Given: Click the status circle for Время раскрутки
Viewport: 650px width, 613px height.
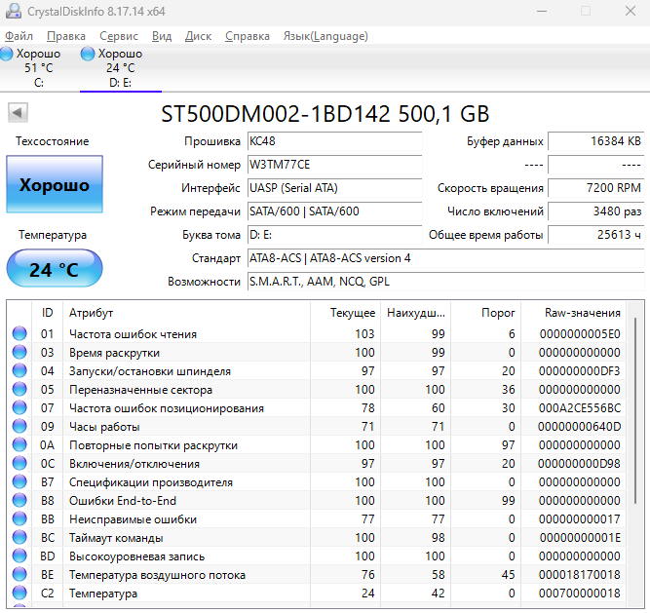Looking at the screenshot, I should tap(19, 352).
